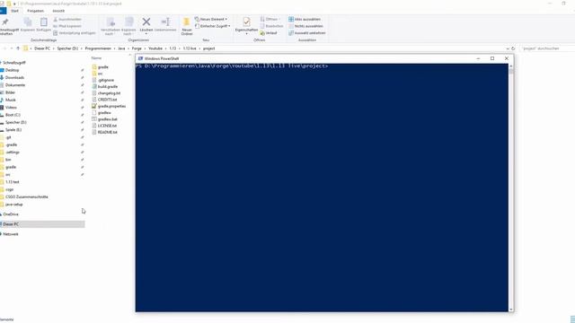Select the LICENSE.txt file
This screenshot has height=323, width=575.
[107, 126]
